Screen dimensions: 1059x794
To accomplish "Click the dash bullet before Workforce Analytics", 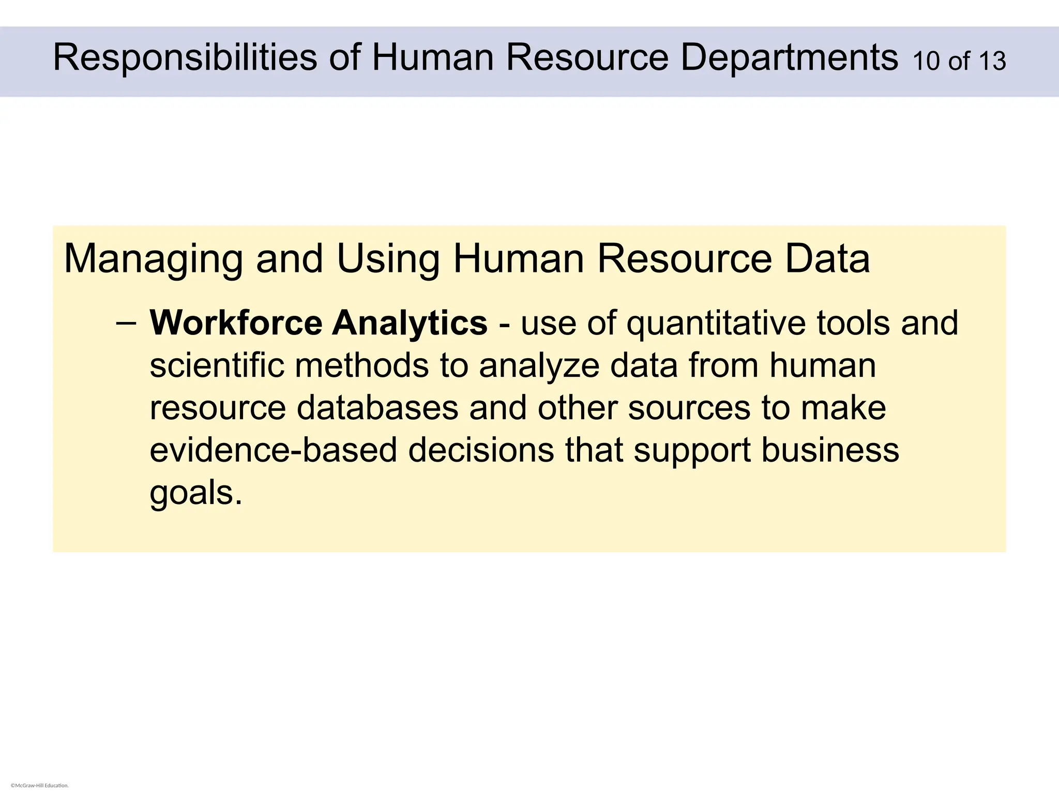I will (x=126, y=323).
